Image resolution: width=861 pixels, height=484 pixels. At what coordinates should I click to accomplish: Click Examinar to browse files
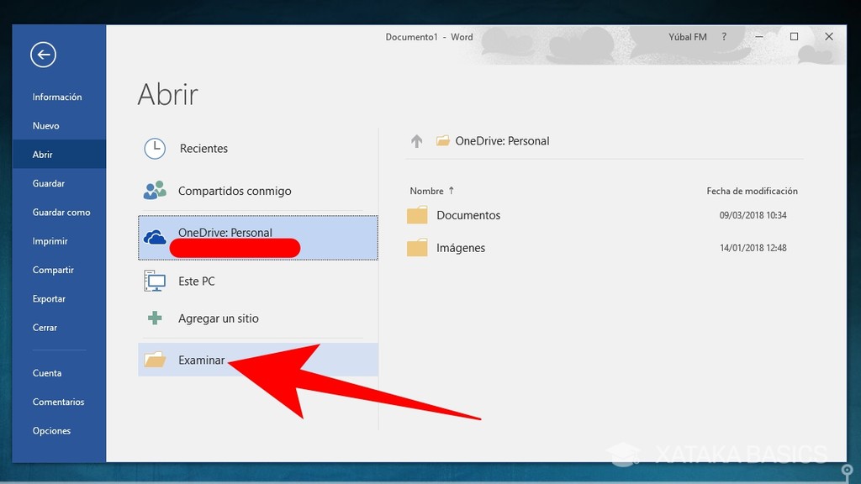pos(258,360)
